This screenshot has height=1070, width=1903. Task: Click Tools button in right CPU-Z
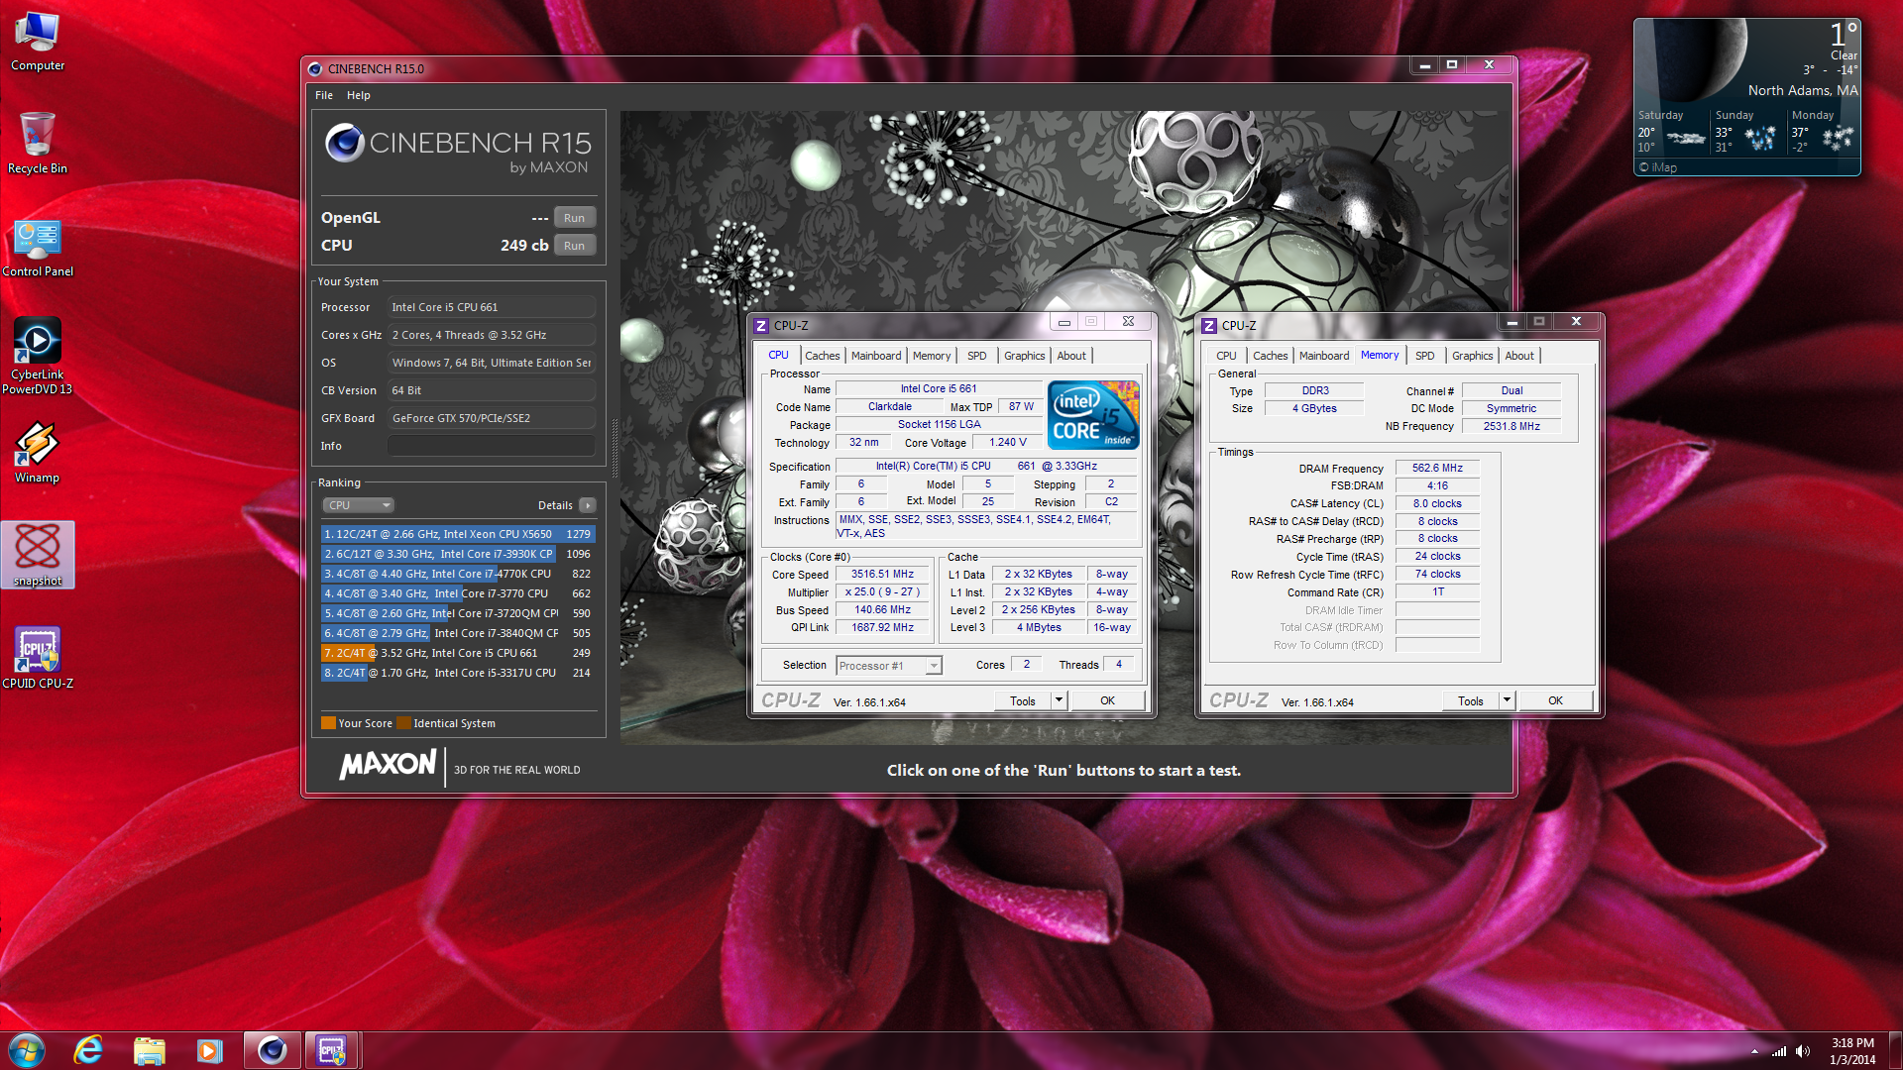1471,700
